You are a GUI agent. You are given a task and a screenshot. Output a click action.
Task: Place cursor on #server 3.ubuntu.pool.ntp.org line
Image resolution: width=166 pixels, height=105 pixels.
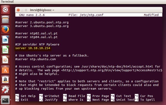[42, 26]
